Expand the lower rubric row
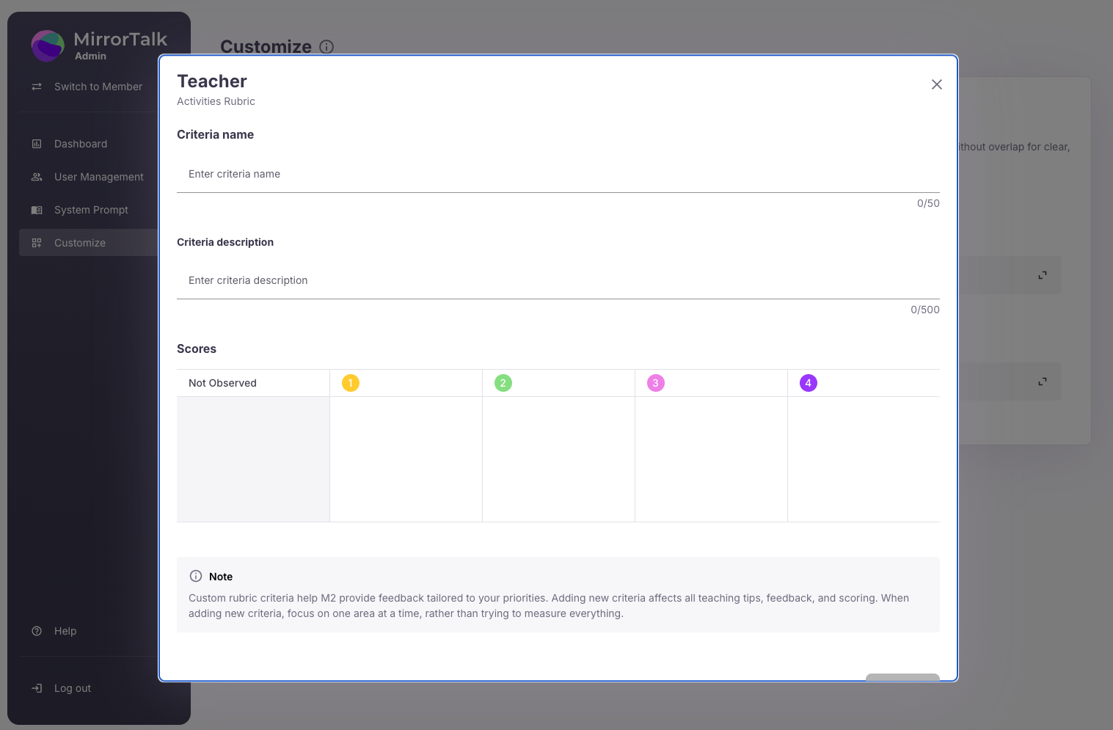Screen dimensions: 1113x730 [x=1042, y=382]
